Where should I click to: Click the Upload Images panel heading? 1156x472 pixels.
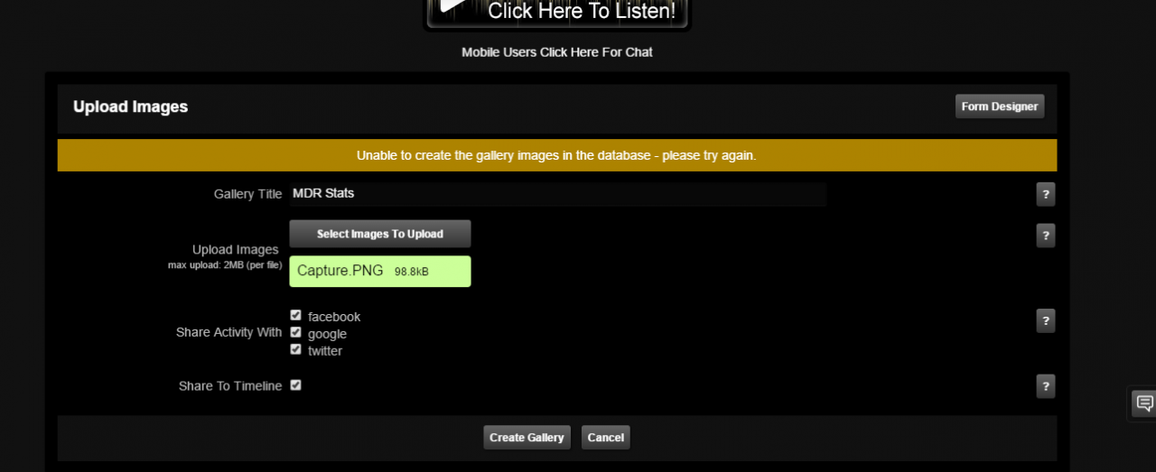coord(131,106)
